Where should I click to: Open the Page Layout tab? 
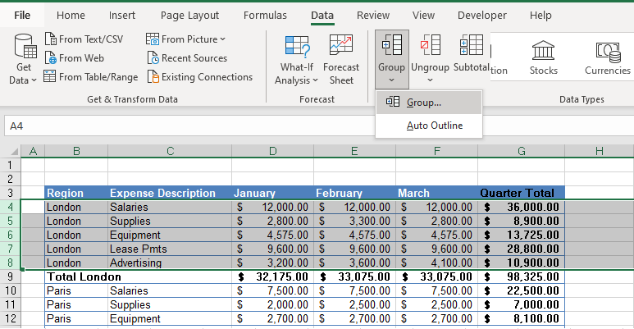(189, 15)
